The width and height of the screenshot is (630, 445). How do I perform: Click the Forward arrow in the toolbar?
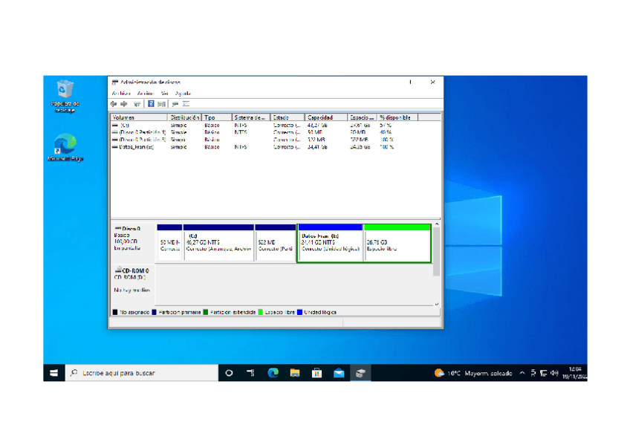pyautogui.click(x=124, y=104)
